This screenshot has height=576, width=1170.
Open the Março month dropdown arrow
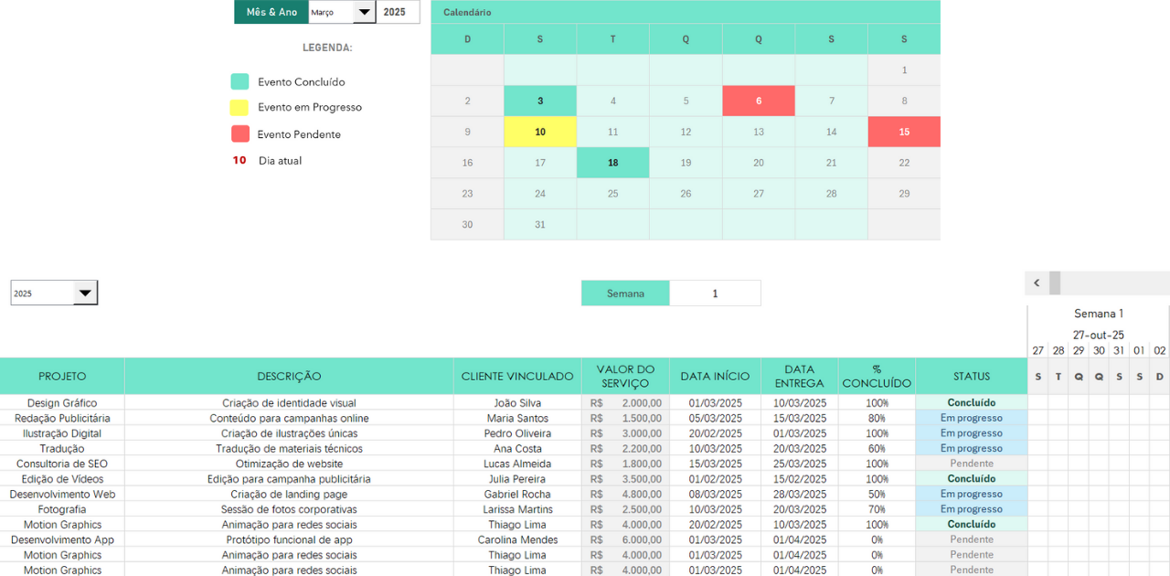coord(364,13)
